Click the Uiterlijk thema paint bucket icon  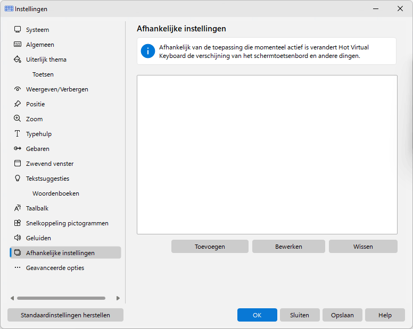(18, 59)
